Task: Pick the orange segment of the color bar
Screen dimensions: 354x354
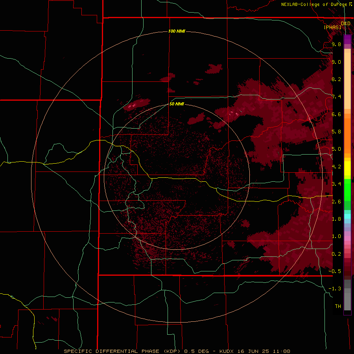Action: (347, 133)
